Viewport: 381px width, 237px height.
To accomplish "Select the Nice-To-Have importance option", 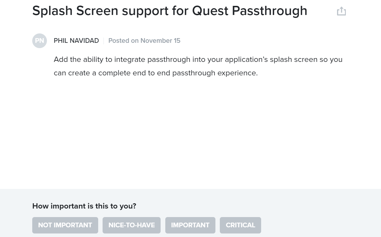I will click(132, 225).
